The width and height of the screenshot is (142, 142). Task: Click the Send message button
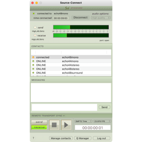tap(104, 107)
